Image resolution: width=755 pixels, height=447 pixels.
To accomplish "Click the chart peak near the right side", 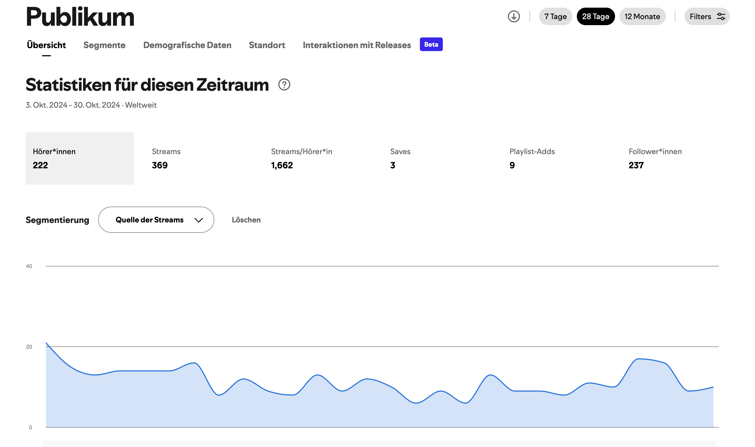I will [x=638, y=359].
